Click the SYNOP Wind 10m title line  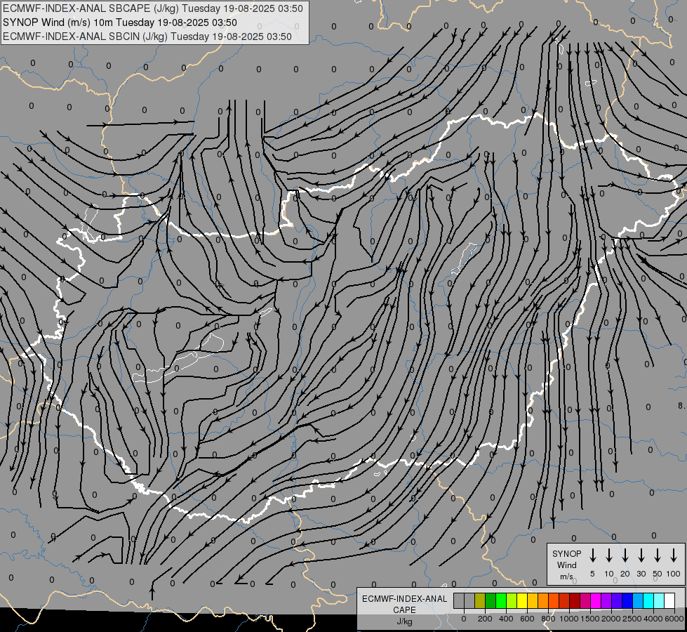pos(119,22)
